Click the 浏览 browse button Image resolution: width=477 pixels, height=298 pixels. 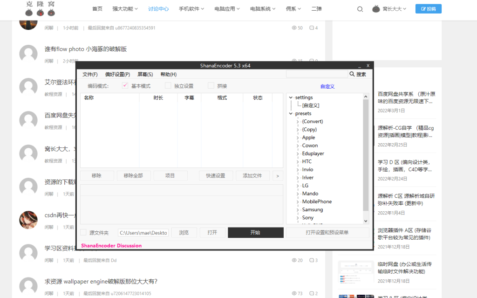184,233
